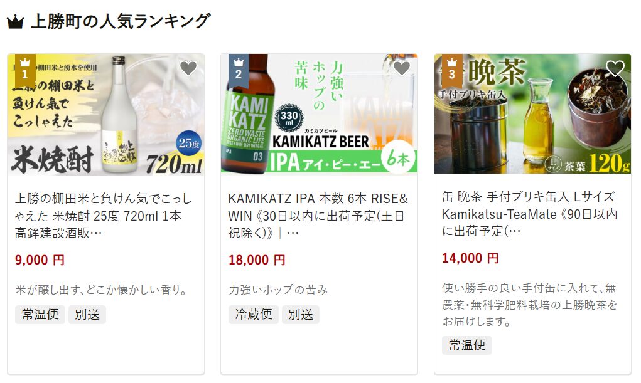
Task: Toggle heart on KAMIKATZ IPA beer card
Action: 402,68
